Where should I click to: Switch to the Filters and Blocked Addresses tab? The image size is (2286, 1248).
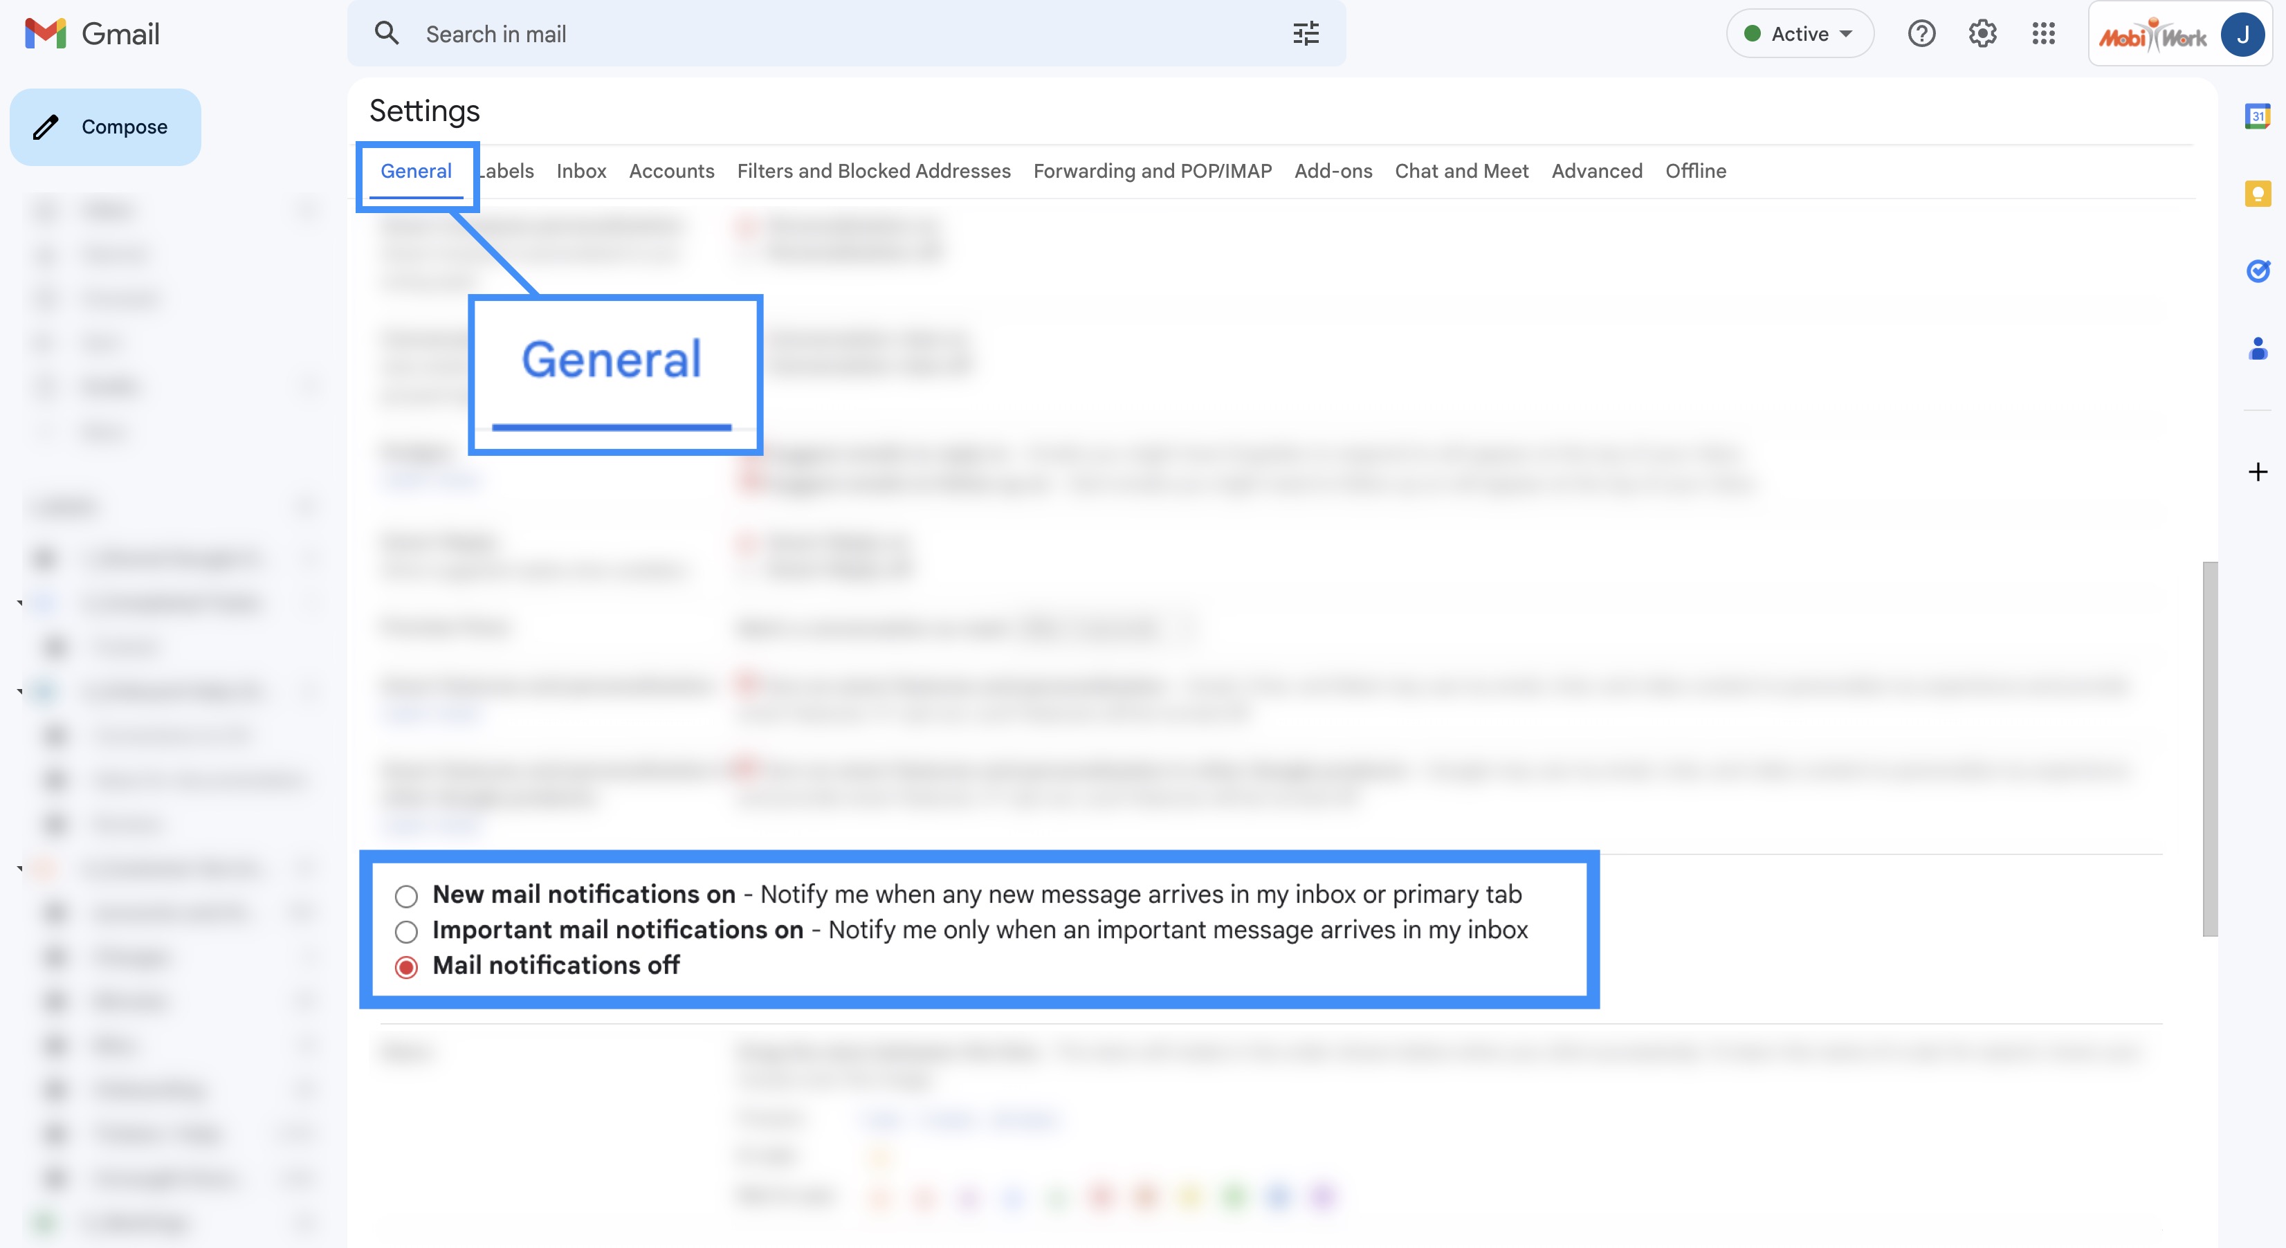coord(873,171)
